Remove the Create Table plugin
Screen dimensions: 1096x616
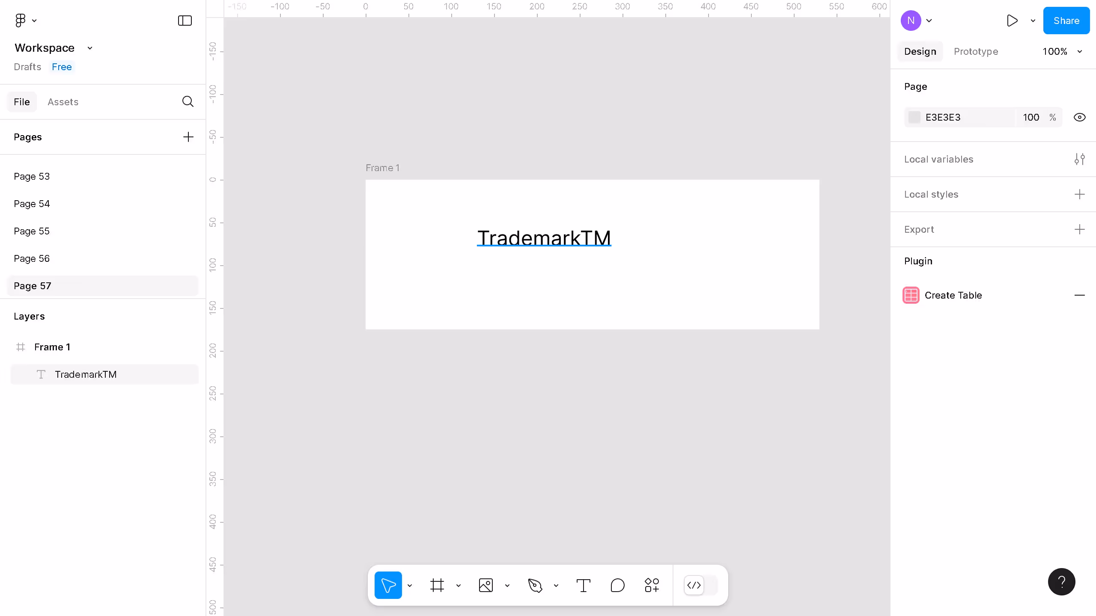1081,295
